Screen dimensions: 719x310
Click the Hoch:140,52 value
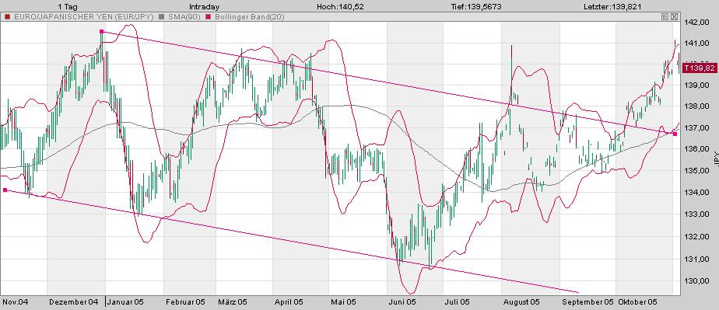point(340,6)
